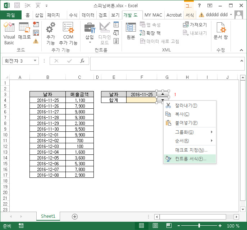Click the View Code icon
247x230 pixels.
coord(116,33)
